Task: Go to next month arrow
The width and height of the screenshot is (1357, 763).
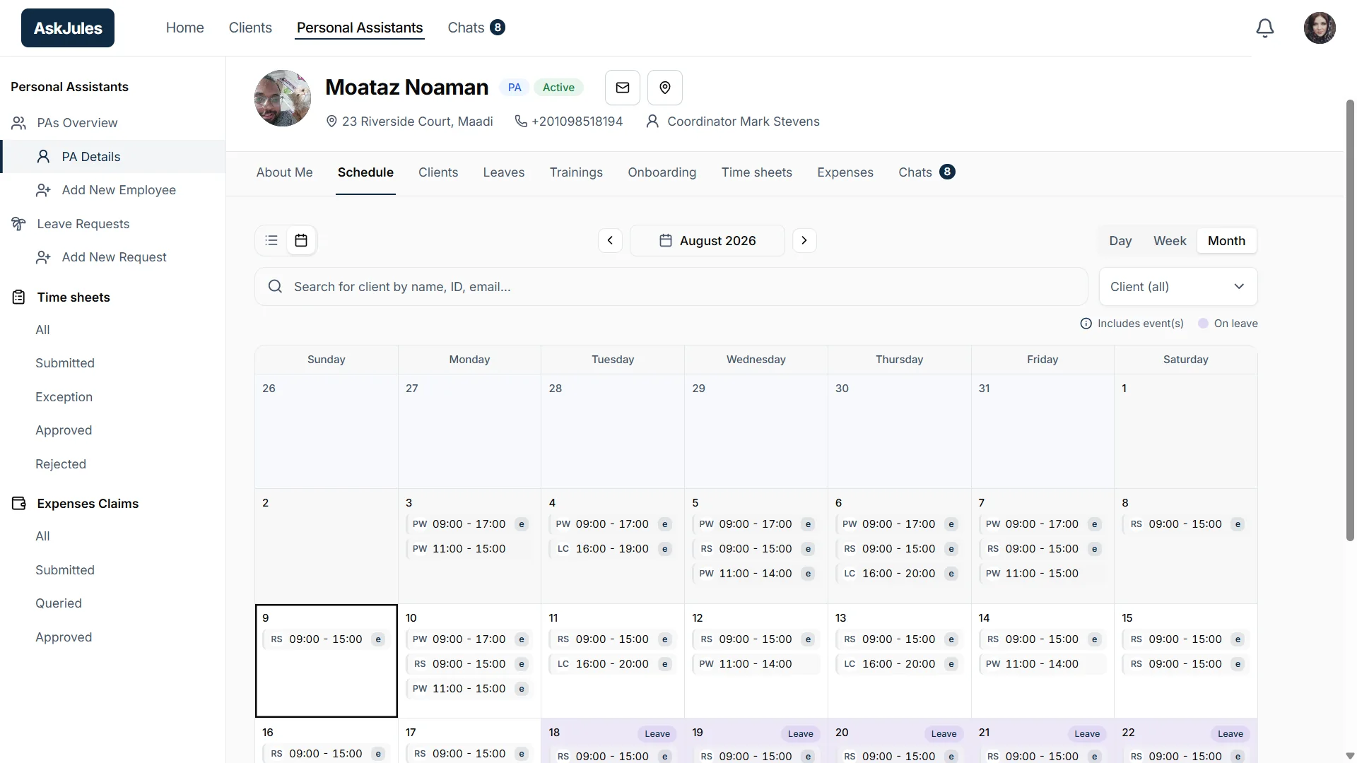Action: click(x=804, y=240)
